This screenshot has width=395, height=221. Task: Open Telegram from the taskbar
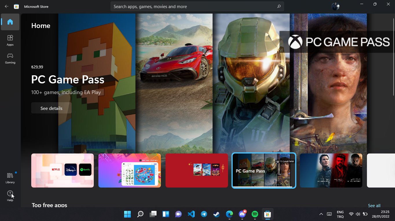pyautogui.click(x=204, y=214)
